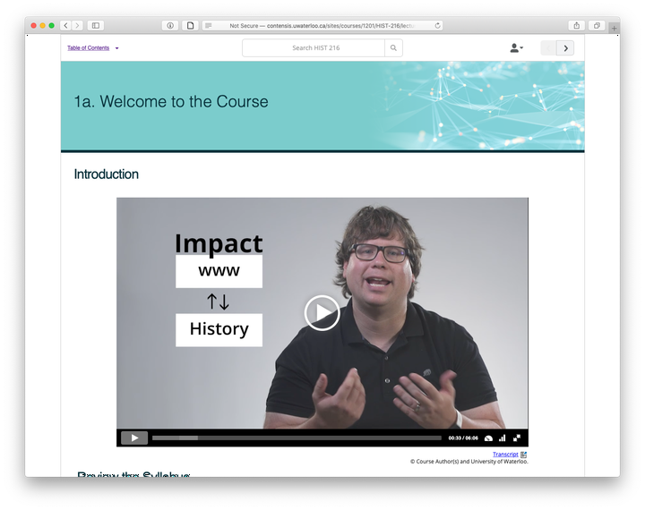Viewport: 645px width, 510px height.
Task: Open a new Safari tab with plus
Action: click(614, 29)
